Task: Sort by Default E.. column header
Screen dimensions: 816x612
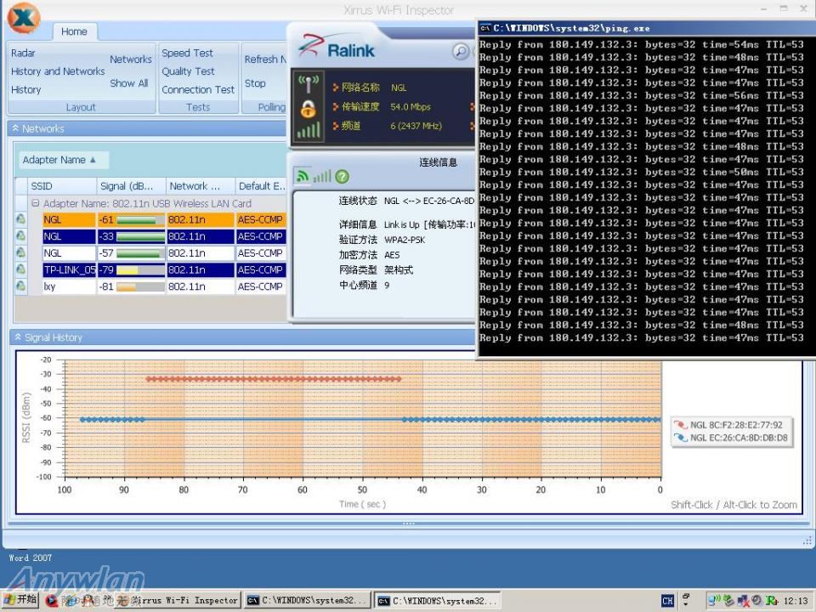Action: point(261,186)
